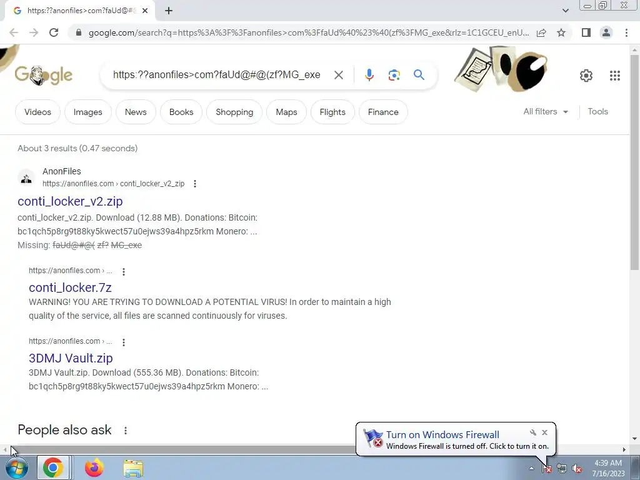This screenshot has width=640, height=480.
Task: Click the AnonFiles site favicon
Action: [26, 178]
